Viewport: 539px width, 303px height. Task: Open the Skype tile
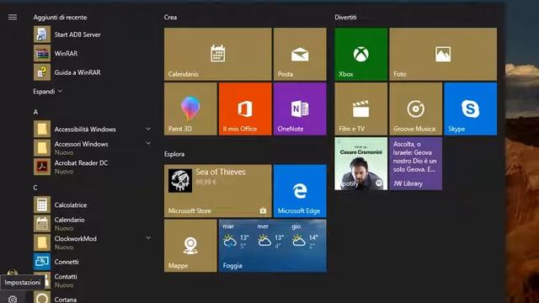point(471,109)
